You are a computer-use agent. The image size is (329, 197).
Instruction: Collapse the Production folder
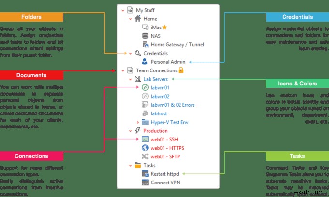pyautogui.click(x=130, y=131)
